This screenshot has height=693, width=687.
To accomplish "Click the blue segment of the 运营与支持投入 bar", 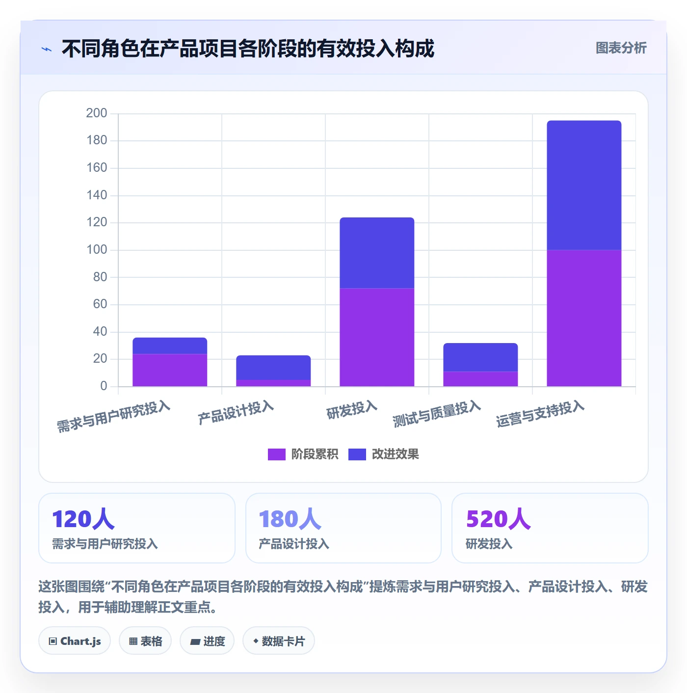I will [584, 186].
